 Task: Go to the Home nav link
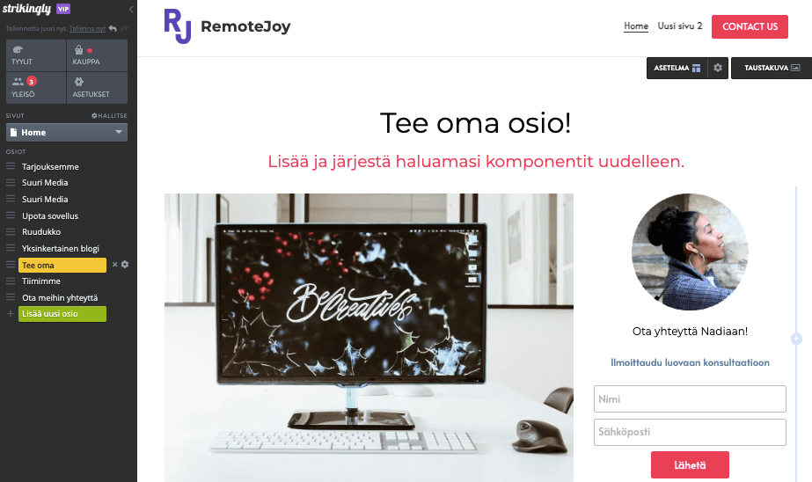(x=636, y=26)
